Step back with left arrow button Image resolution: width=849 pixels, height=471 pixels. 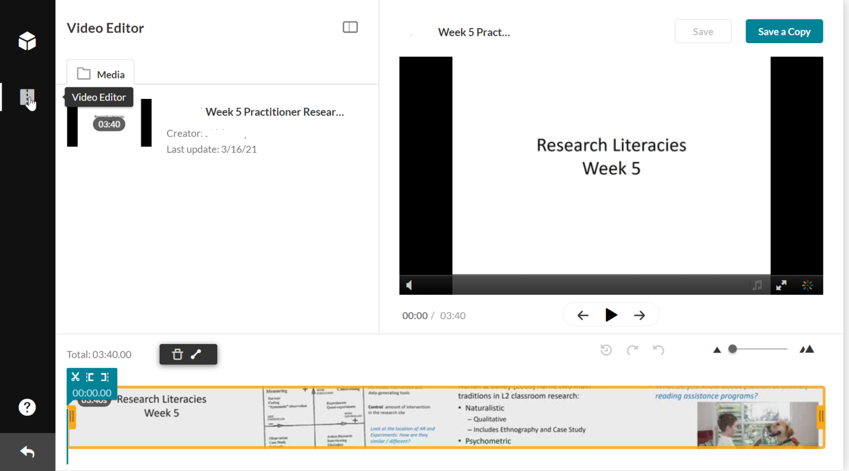[583, 315]
